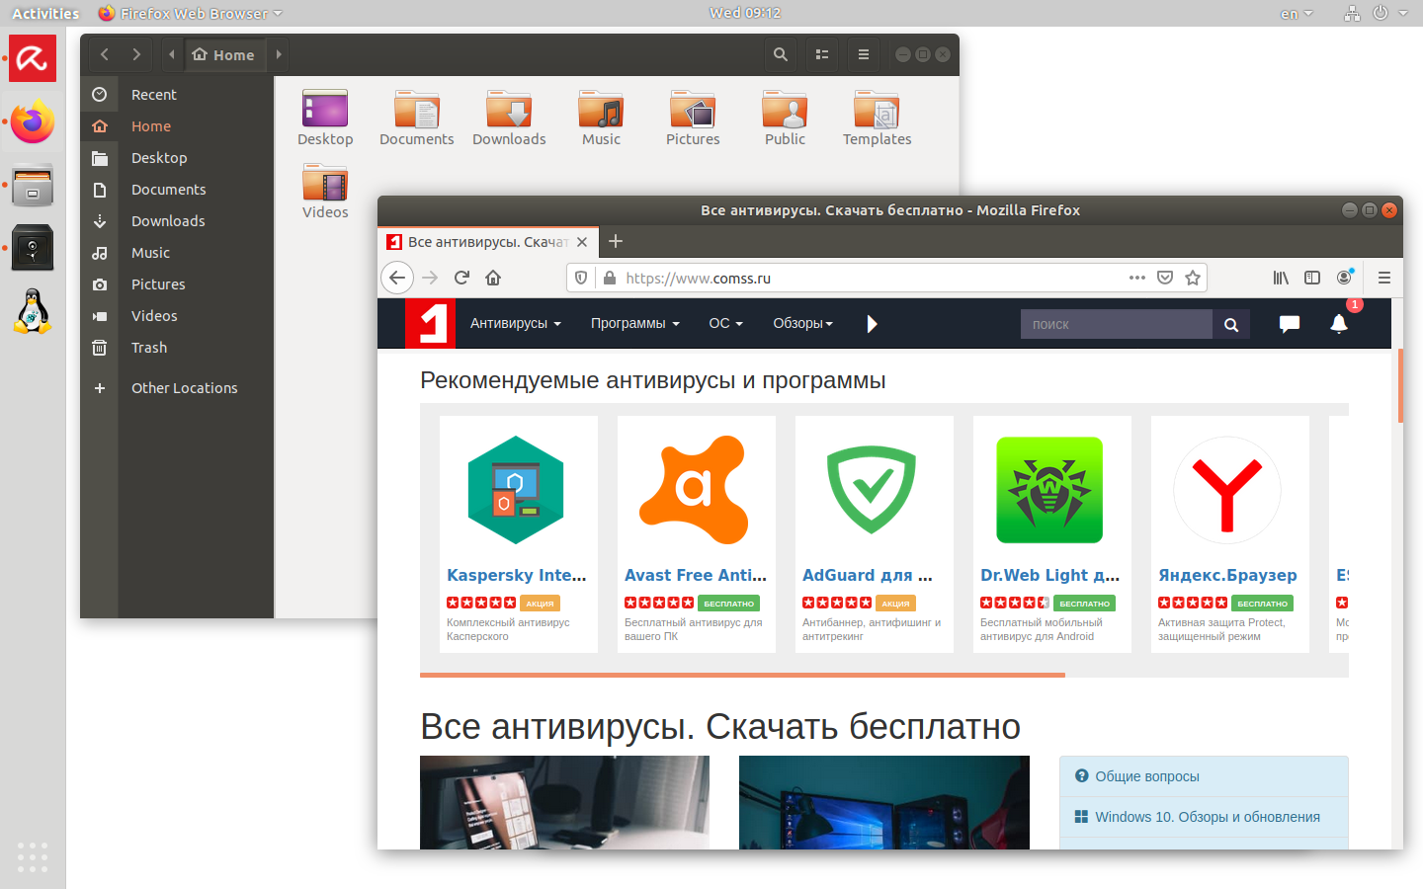
Task: Open page actions three-dot menu
Action: tap(1137, 278)
